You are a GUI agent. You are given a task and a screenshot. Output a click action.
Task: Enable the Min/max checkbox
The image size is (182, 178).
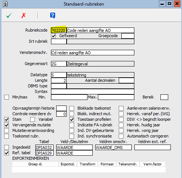[6, 97]
